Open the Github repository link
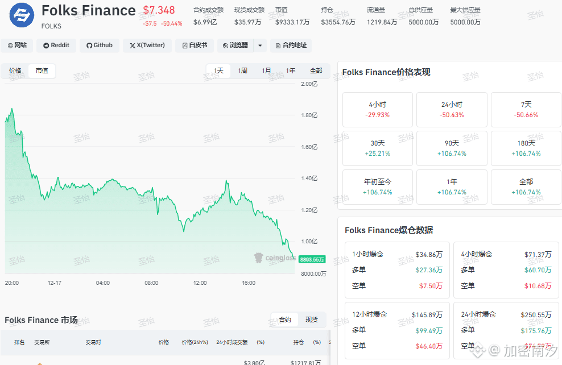Viewport: 562px width, 365px height. point(100,45)
